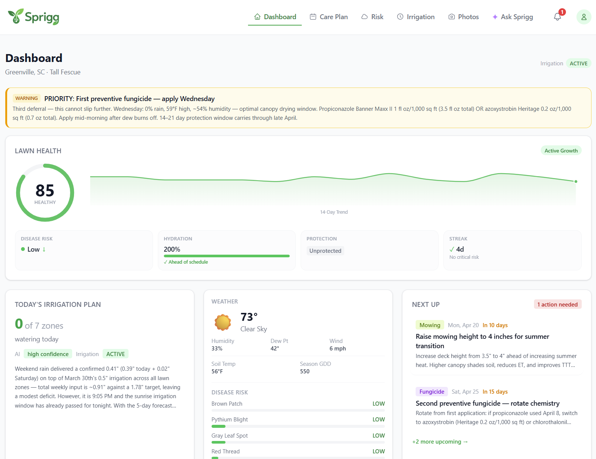Click the Hydration progress bar

[x=227, y=256]
